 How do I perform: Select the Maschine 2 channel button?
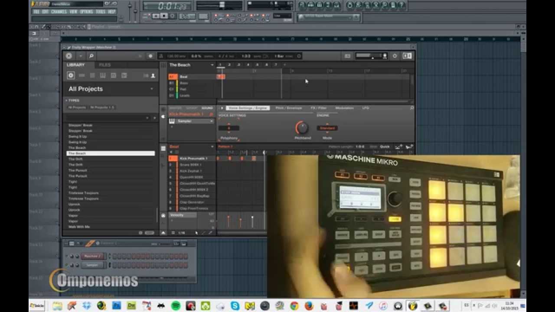(x=92, y=256)
